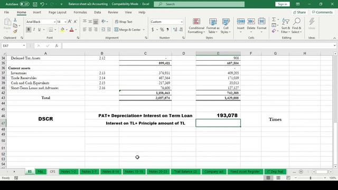Open the fill color dropdown arrow
This screenshot has width=338, height=190.
67,30
